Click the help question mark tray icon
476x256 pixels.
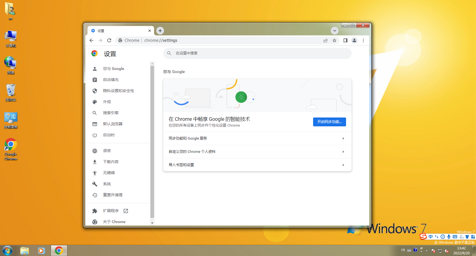[x=415, y=250]
